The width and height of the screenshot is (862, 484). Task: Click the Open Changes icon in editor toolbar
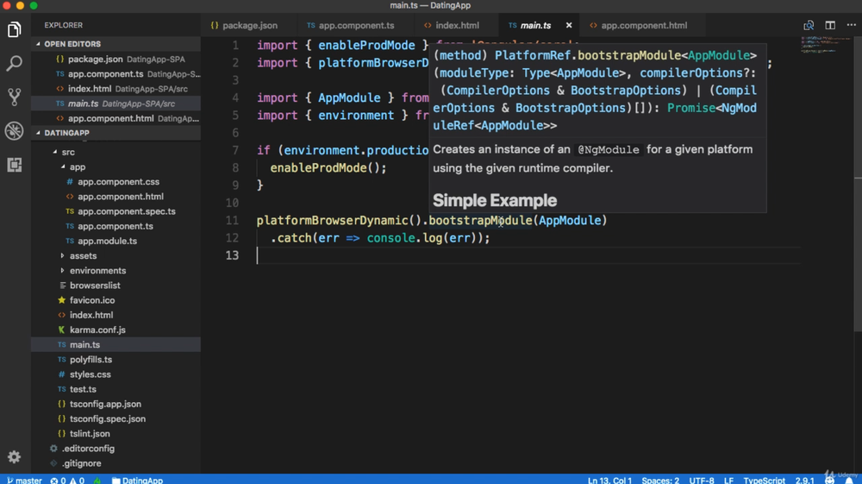click(809, 26)
